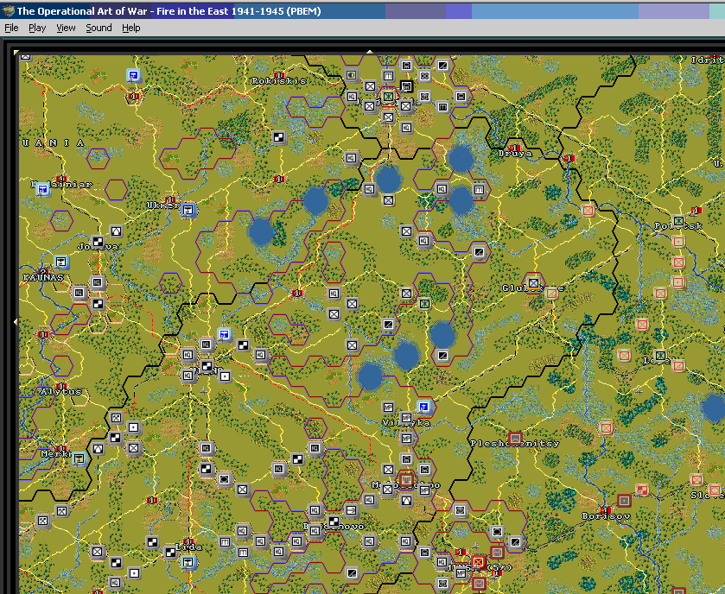Select the blue air unit beside Ukmerge
The image size is (725, 594).
[188, 210]
